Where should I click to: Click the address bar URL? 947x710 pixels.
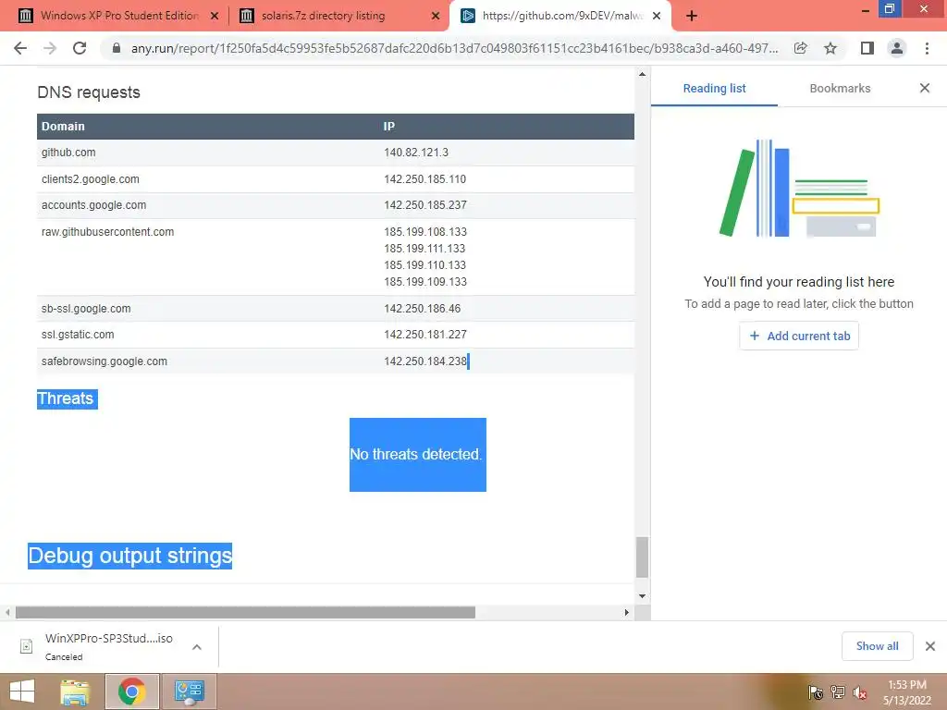[x=454, y=48]
